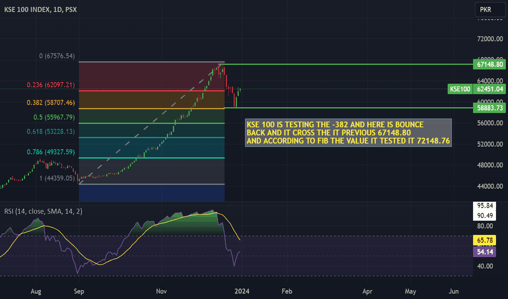Click the 64000.00 price axis label
The image size is (508, 299).
(490, 81)
